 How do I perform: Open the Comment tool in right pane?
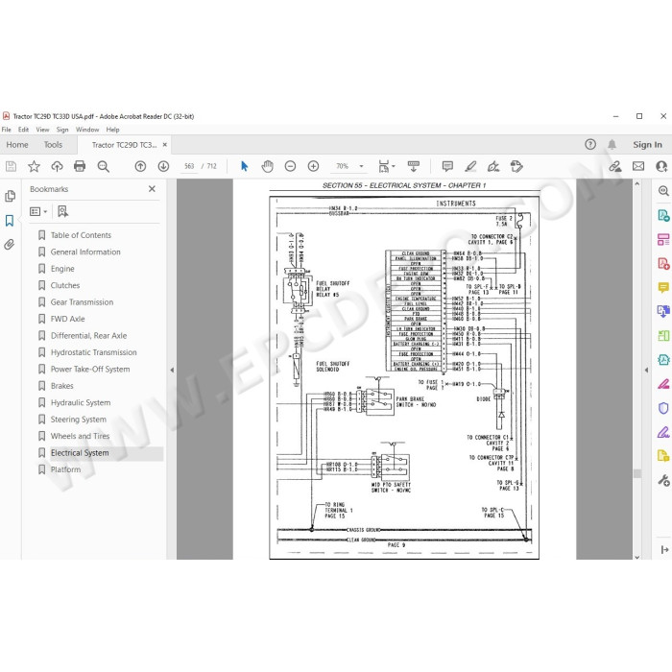coord(663,288)
